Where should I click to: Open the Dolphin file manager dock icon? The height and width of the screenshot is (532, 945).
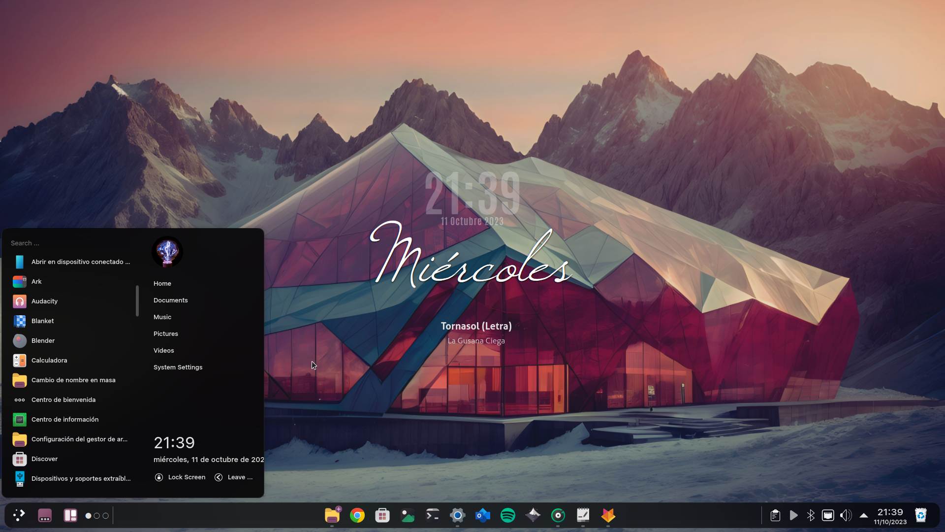point(332,515)
